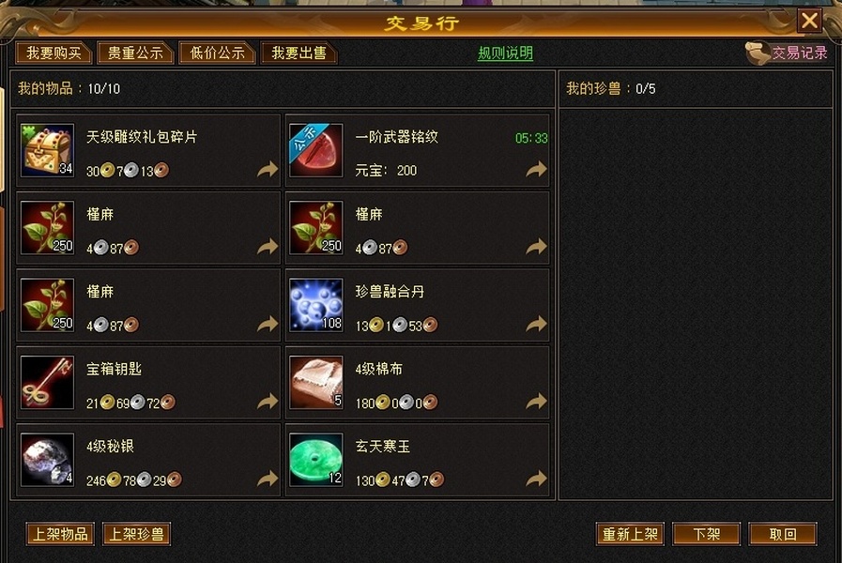Select the 4级秘银 ore icon
Viewport: 842px width, 563px height.
click(x=47, y=460)
